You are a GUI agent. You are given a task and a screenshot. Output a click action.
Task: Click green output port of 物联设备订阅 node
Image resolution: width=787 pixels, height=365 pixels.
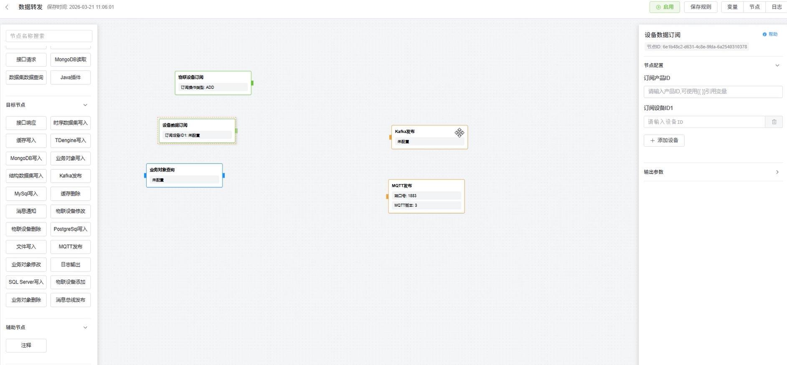pos(252,83)
